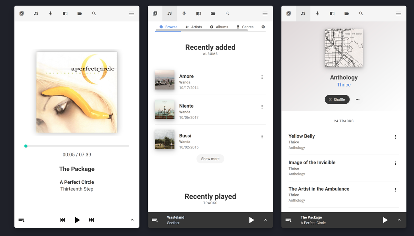Play Wasteland in middle panel footer
The image size is (414, 236).
pyautogui.click(x=252, y=220)
